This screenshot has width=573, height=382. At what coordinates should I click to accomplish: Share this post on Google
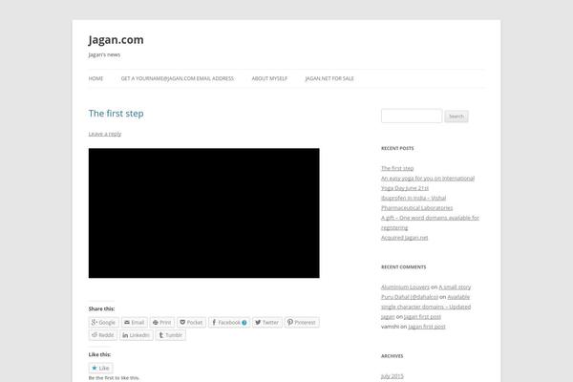pyautogui.click(x=103, y=323)
